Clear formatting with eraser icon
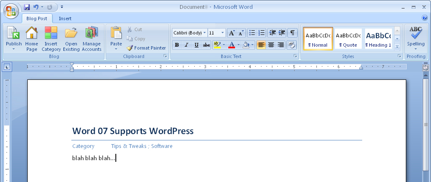 [291, 45]
